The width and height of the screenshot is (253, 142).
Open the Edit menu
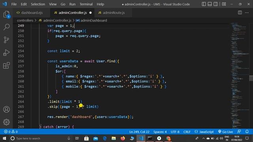[x=24, y=4]
